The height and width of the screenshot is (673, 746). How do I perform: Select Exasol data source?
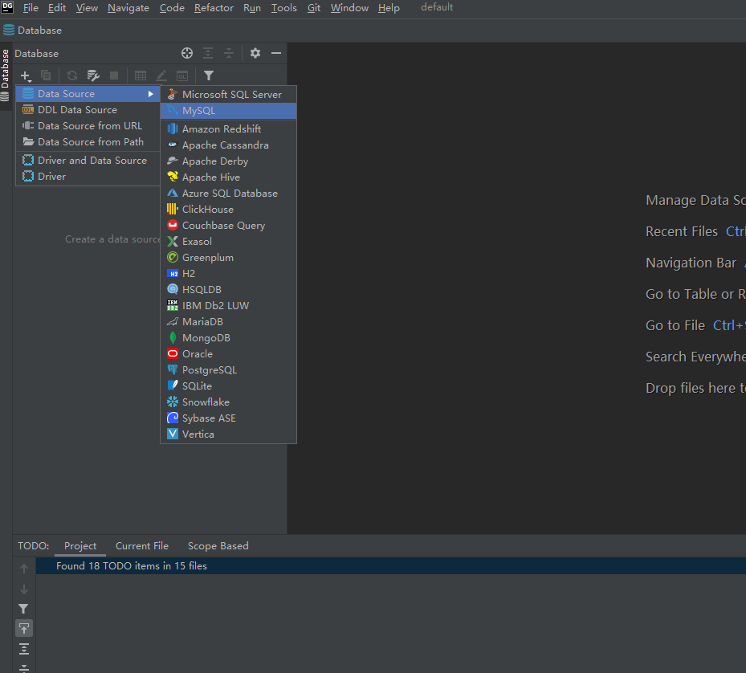[x=228, y=241]
